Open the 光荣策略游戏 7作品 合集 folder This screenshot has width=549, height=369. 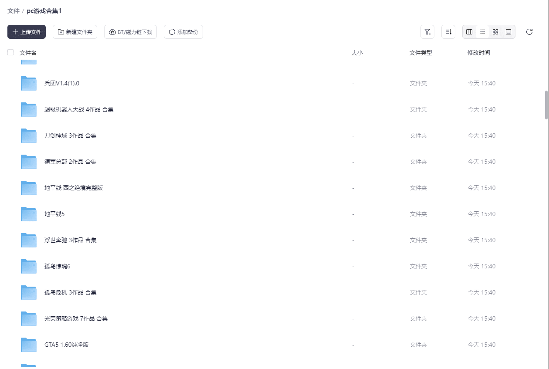pos(76,318)
